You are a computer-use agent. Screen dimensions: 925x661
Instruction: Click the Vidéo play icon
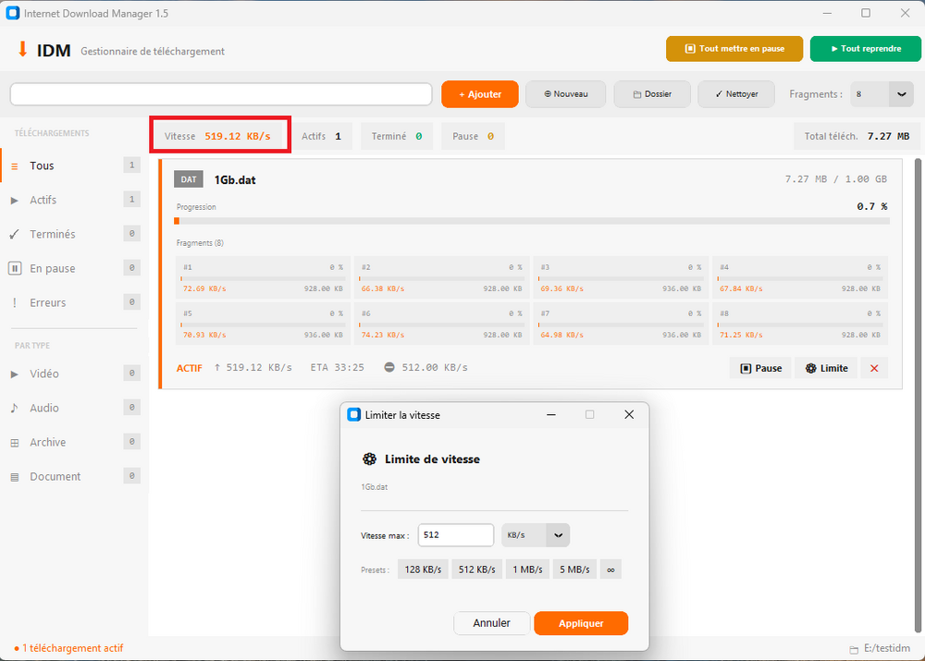(15, 373)
